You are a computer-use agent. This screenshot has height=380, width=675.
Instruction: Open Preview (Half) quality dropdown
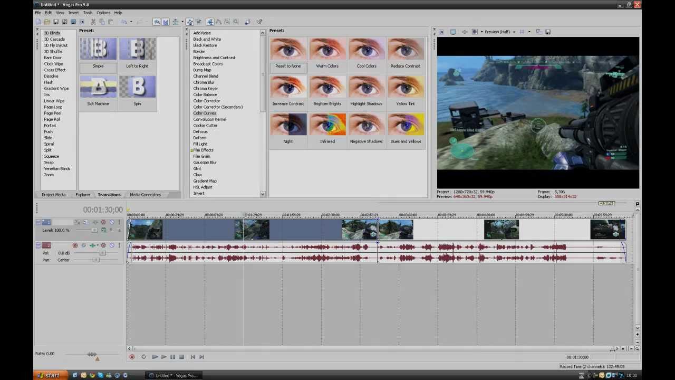pos(499,32)
